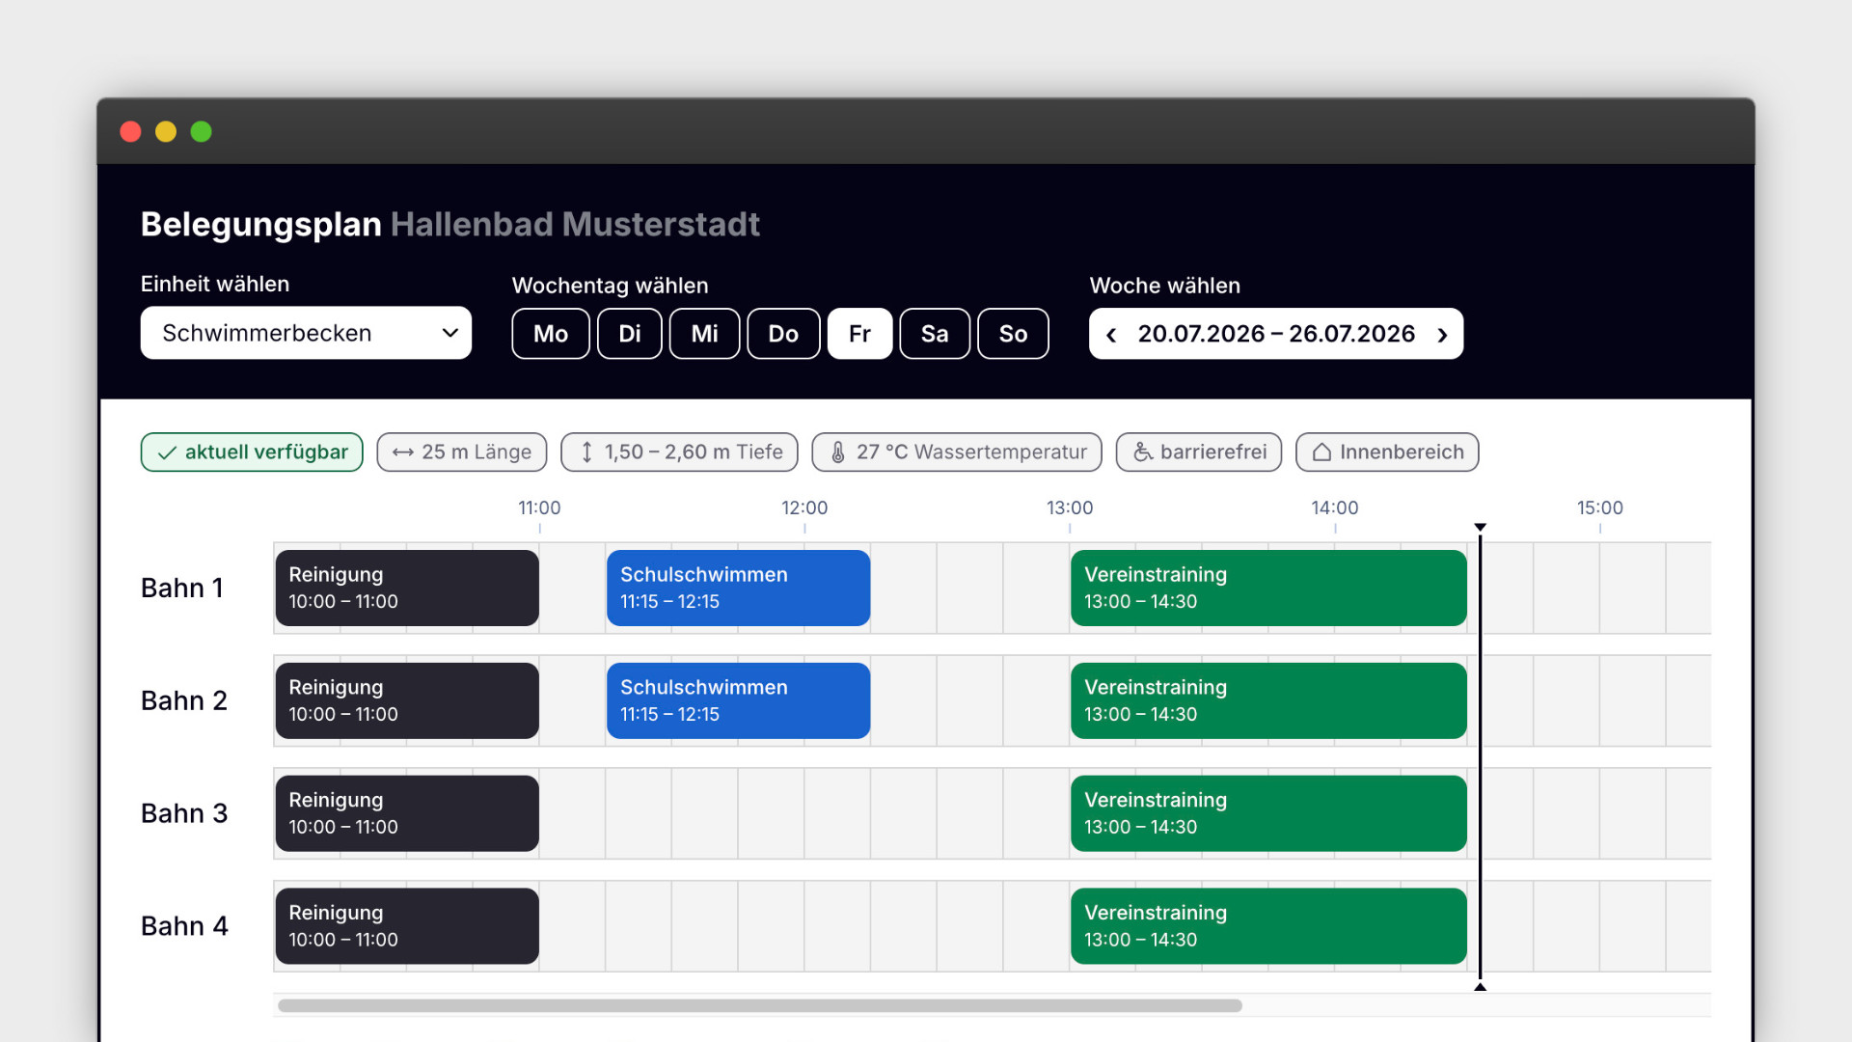Select weekday So

coord(1013,334)
